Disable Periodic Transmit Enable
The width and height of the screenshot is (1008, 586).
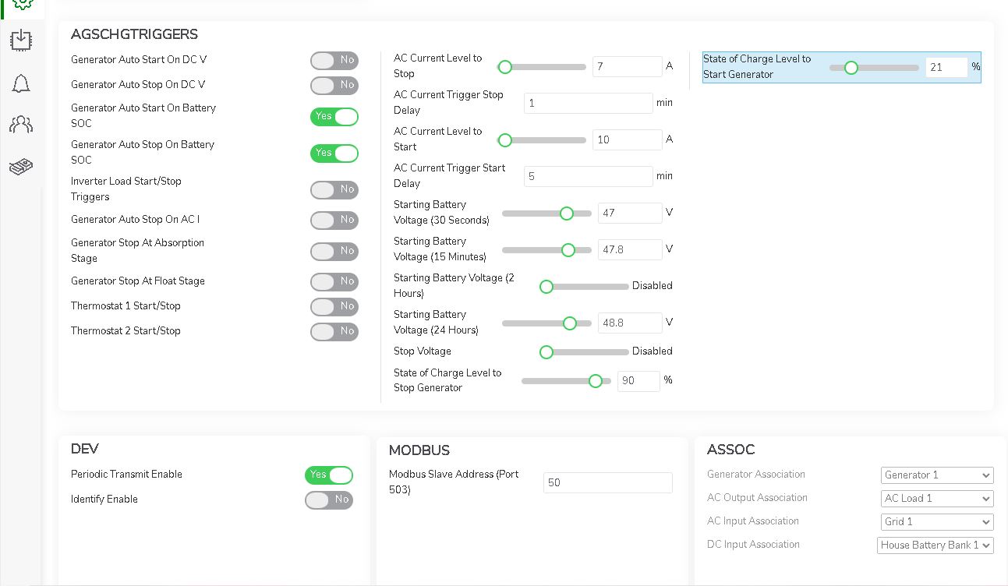pos(328,475)
